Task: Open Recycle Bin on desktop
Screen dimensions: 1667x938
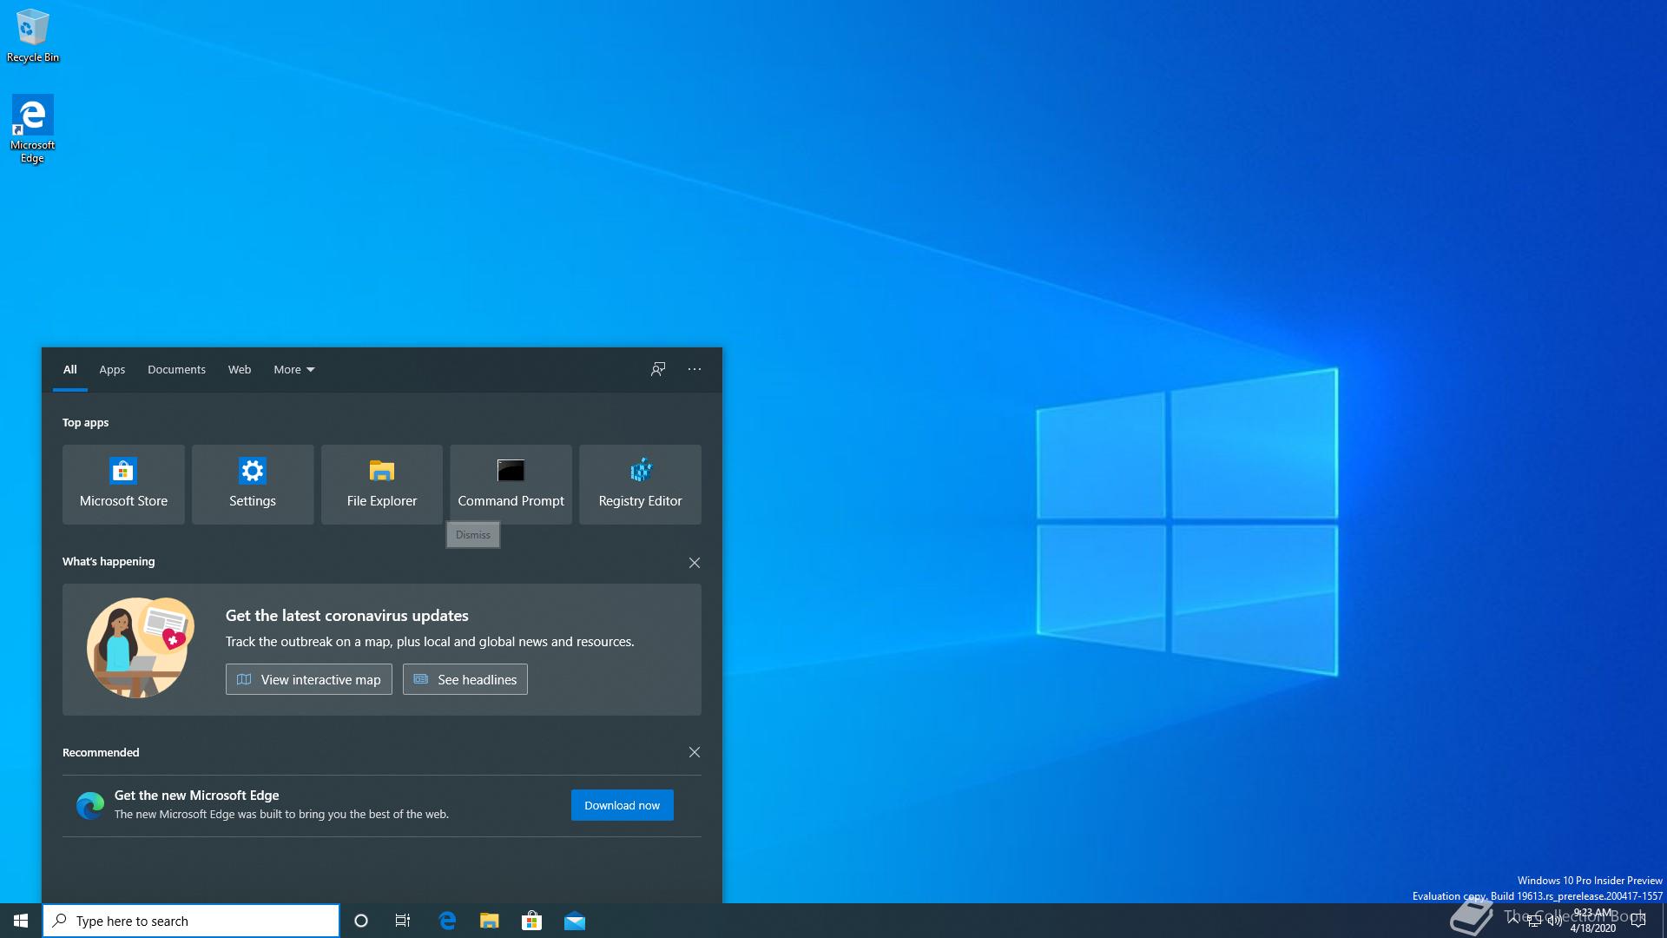Action: tap(33, 36)
